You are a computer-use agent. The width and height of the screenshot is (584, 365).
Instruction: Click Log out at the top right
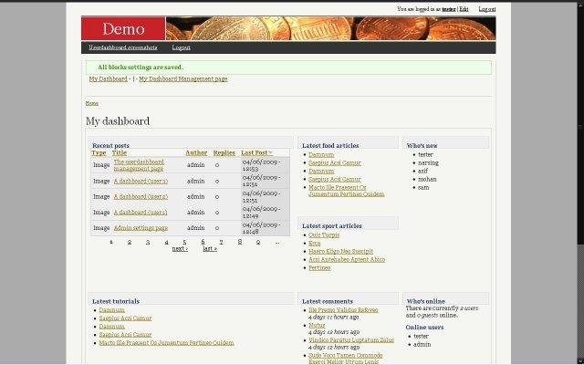coord(487,9)
